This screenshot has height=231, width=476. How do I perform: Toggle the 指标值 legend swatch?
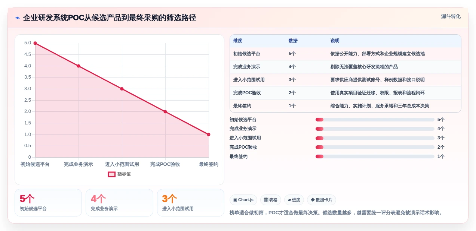click(111, 174)
